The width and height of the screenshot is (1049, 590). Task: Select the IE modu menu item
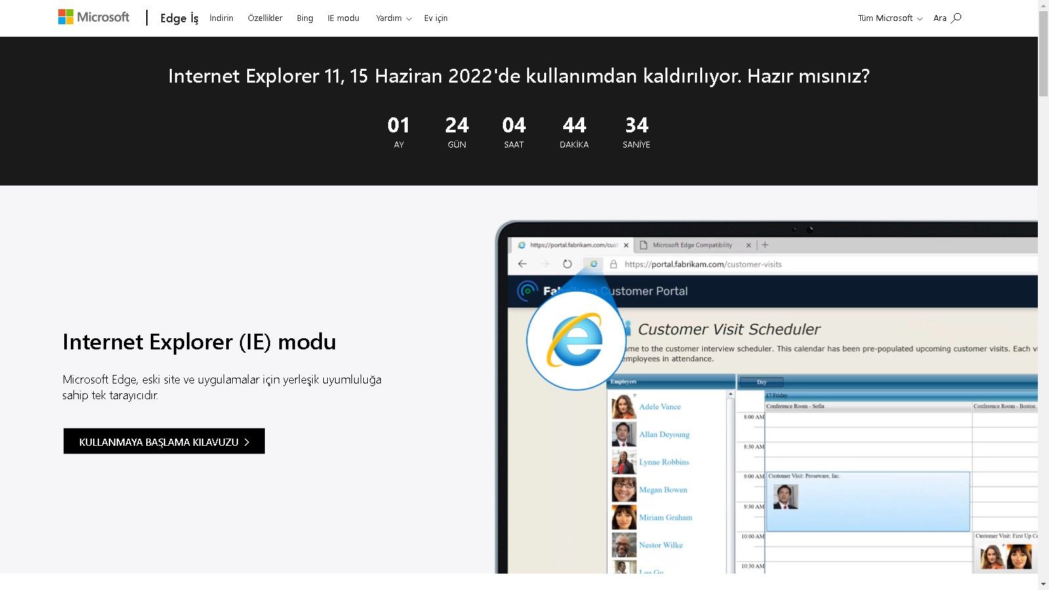(344, 18)
